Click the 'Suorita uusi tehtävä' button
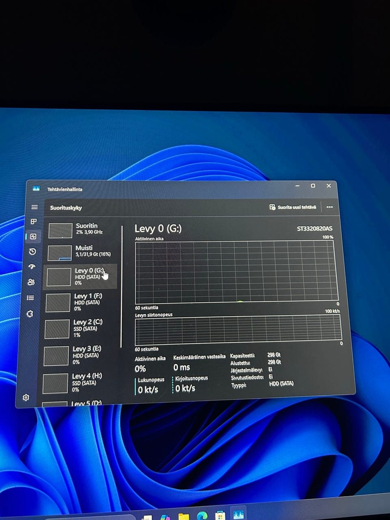The width and height of the screenshot is (390, 520). (293, 207)
